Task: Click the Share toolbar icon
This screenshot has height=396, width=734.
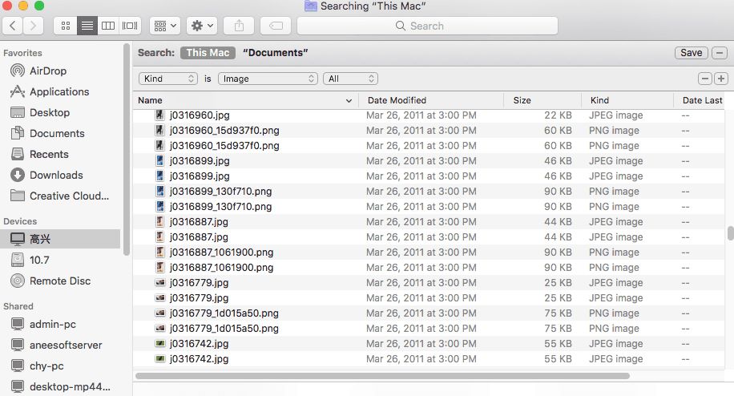Action: click(239, 26)
